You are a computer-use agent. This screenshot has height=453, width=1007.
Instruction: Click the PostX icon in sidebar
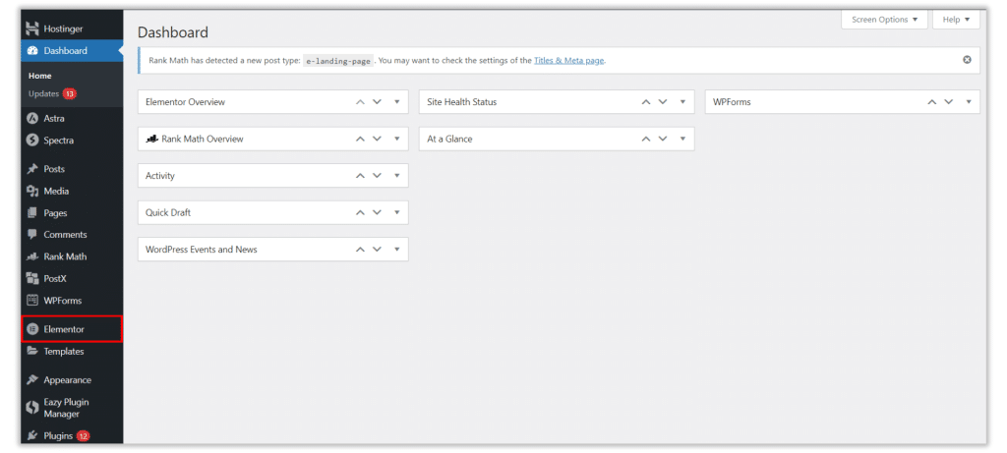tap(32, 278)
